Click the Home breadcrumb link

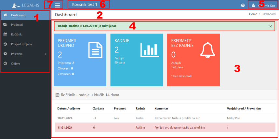[253, 14]
